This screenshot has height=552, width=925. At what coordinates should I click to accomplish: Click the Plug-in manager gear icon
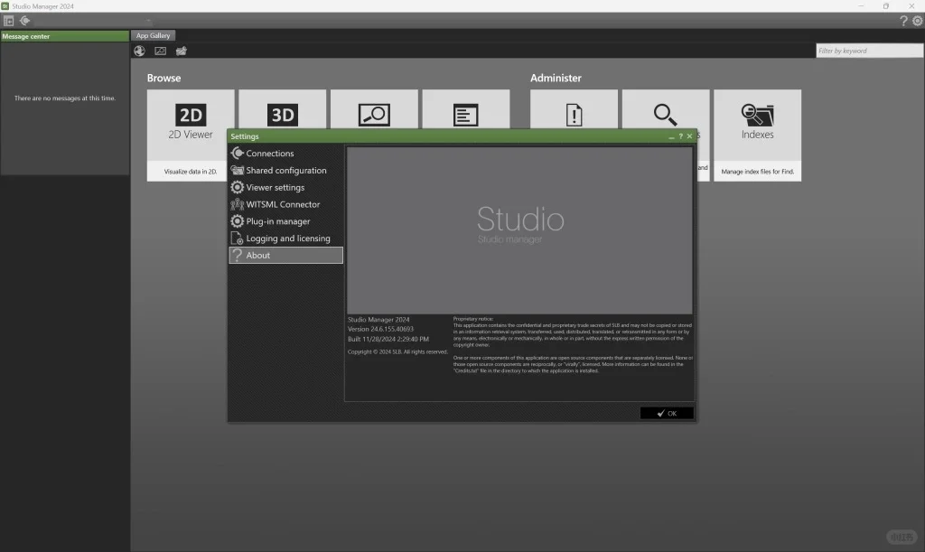point(238,221)
